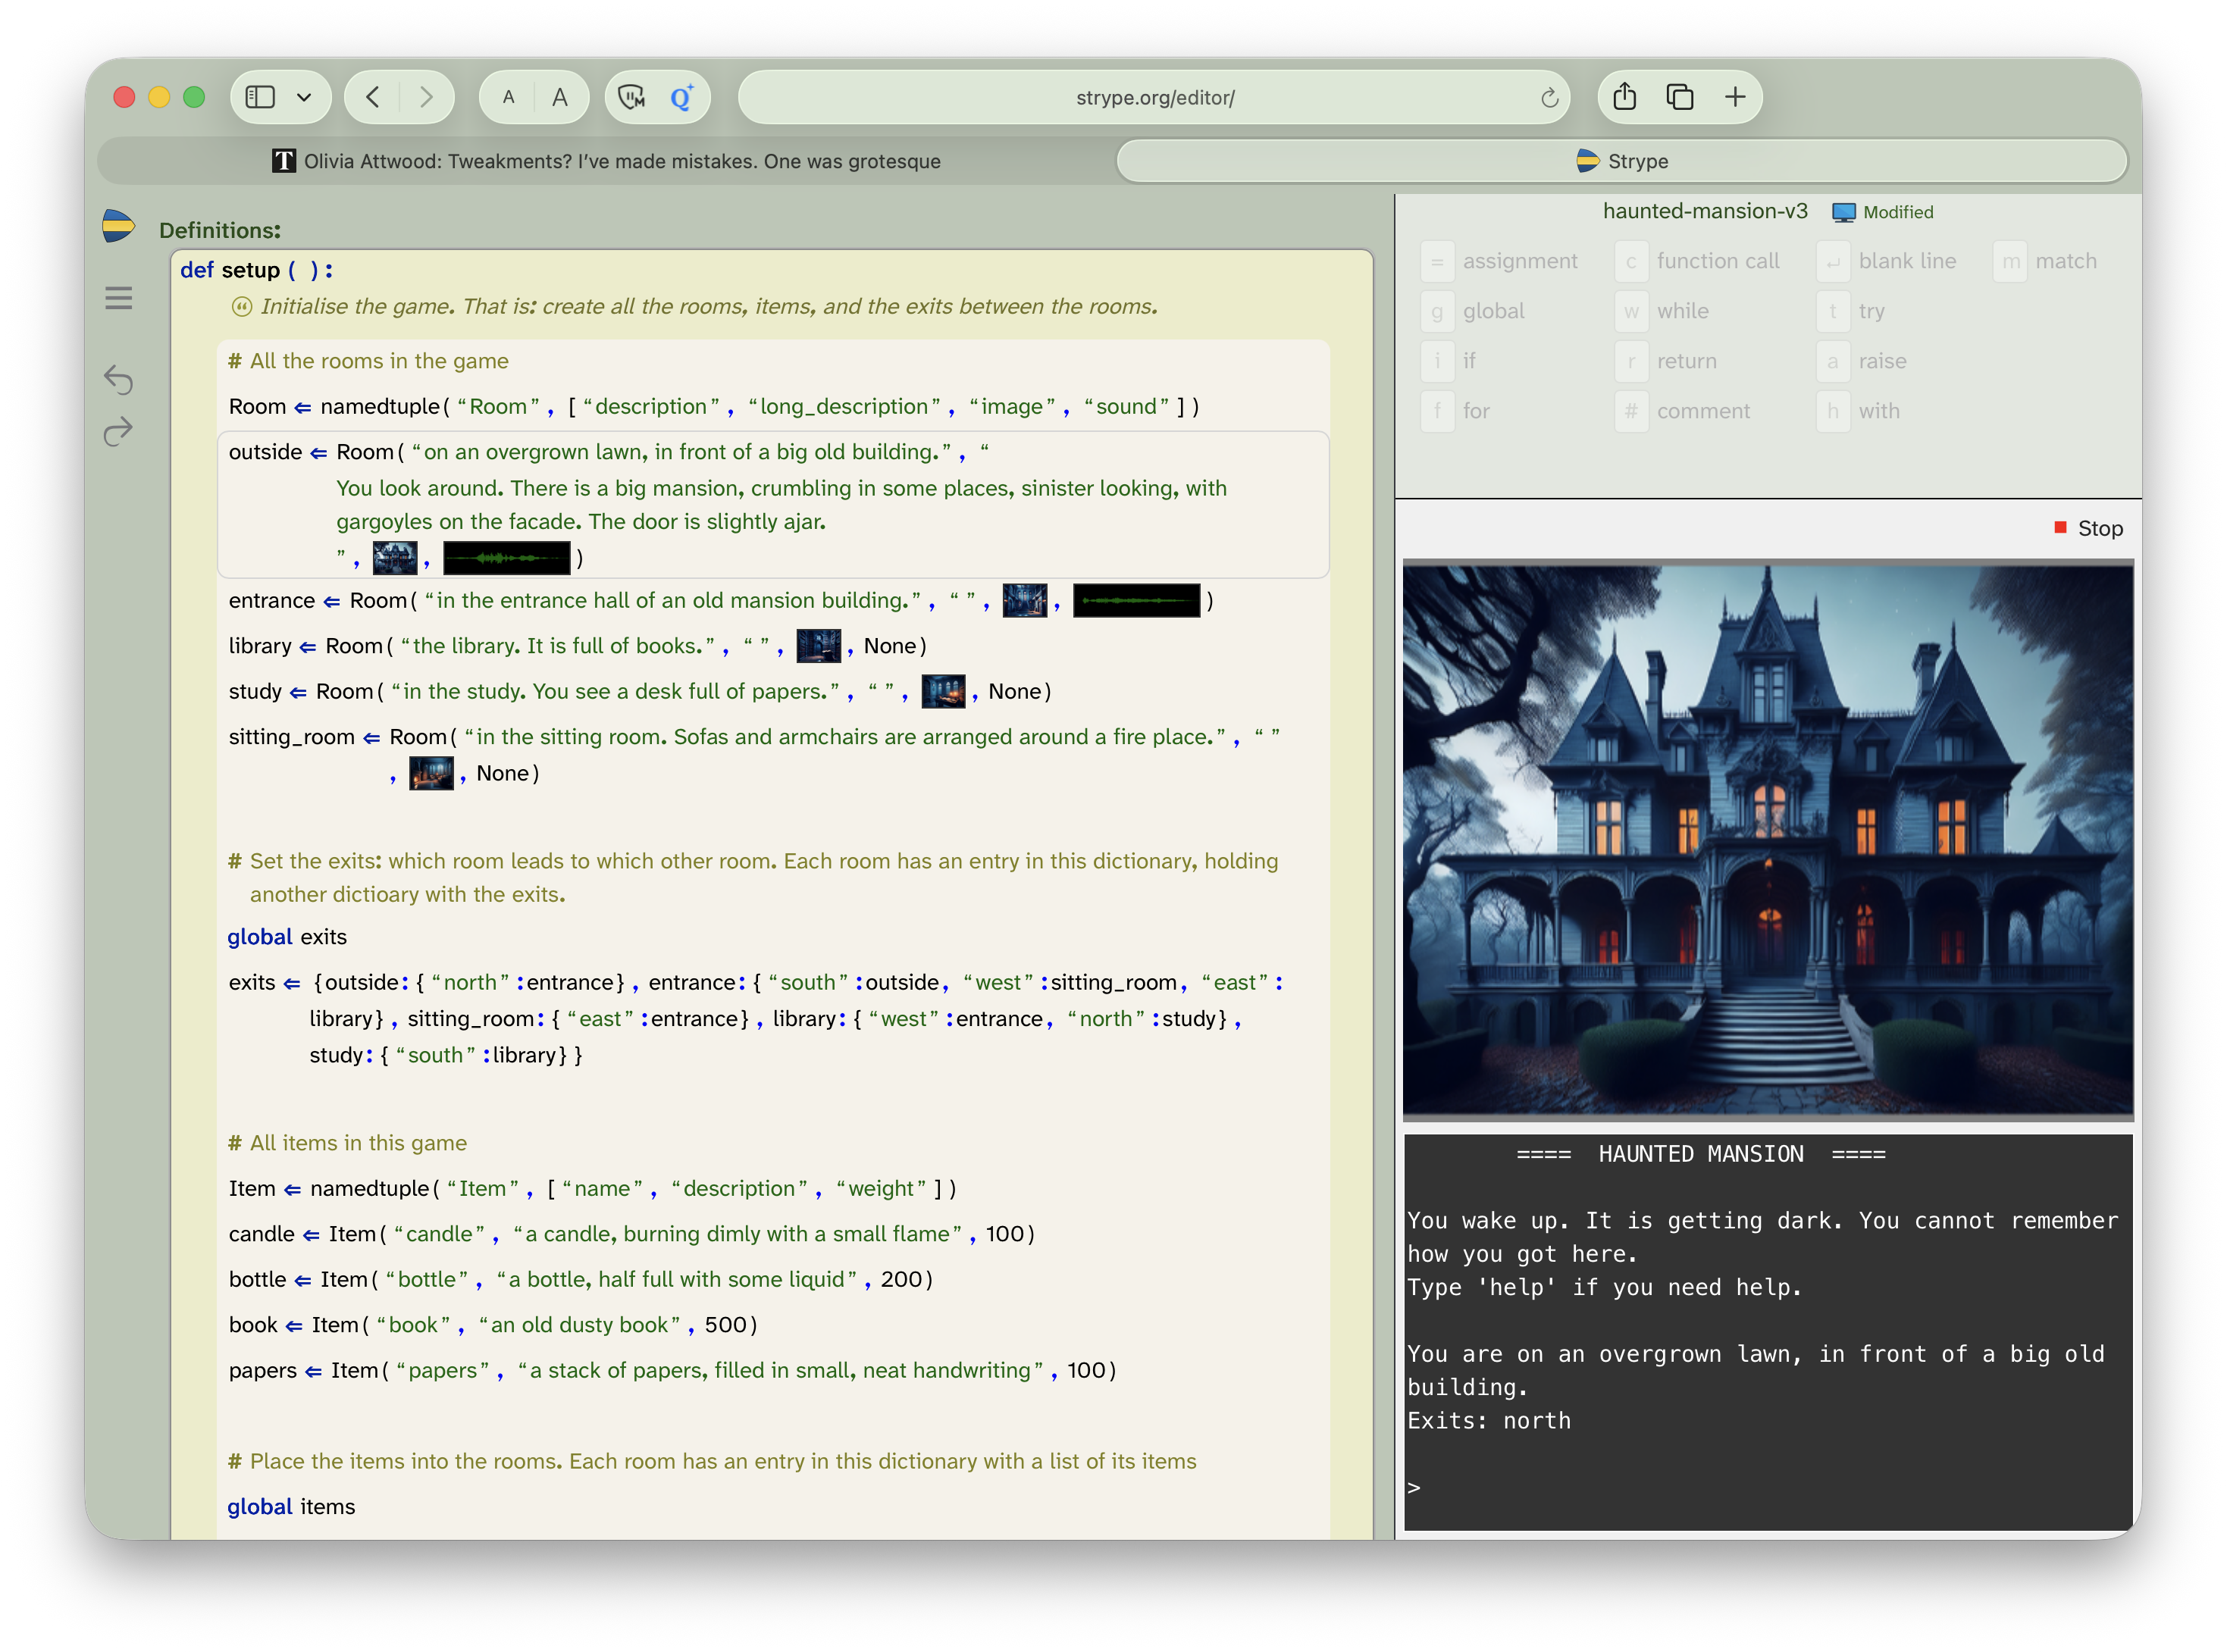Click the outside room image thumbnail in code
2227x1652 pixels.
(395, 558)
